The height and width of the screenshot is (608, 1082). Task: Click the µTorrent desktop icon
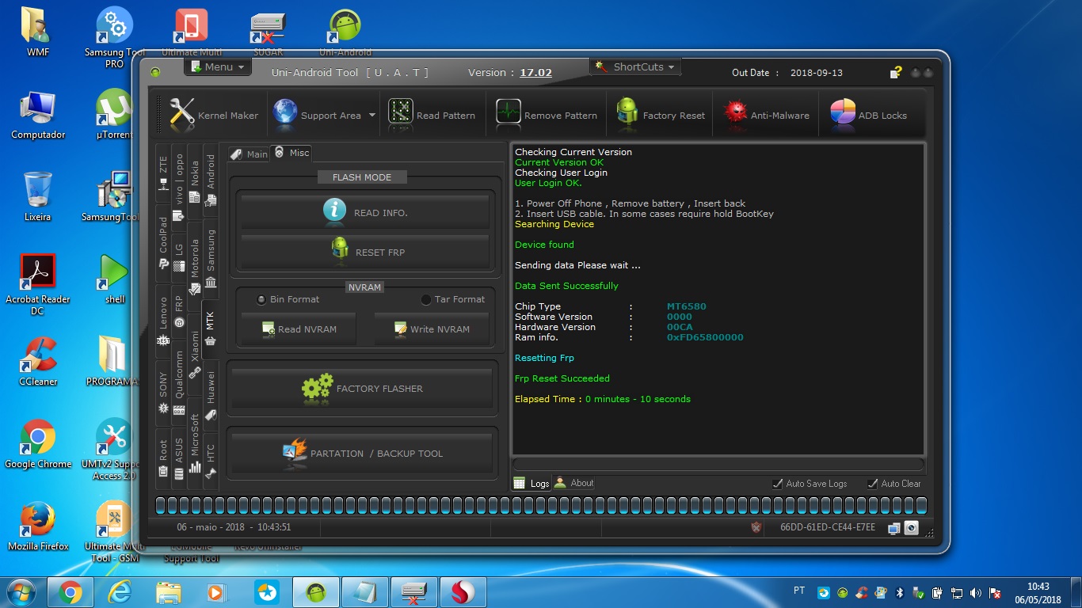tap(114, 114)
